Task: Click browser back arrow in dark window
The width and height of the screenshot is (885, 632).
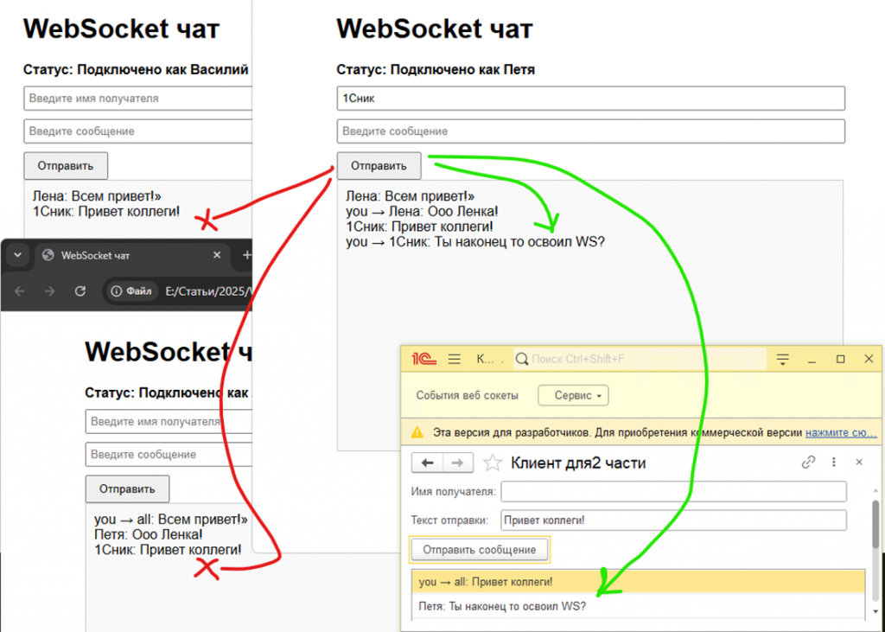Action: 20,290
